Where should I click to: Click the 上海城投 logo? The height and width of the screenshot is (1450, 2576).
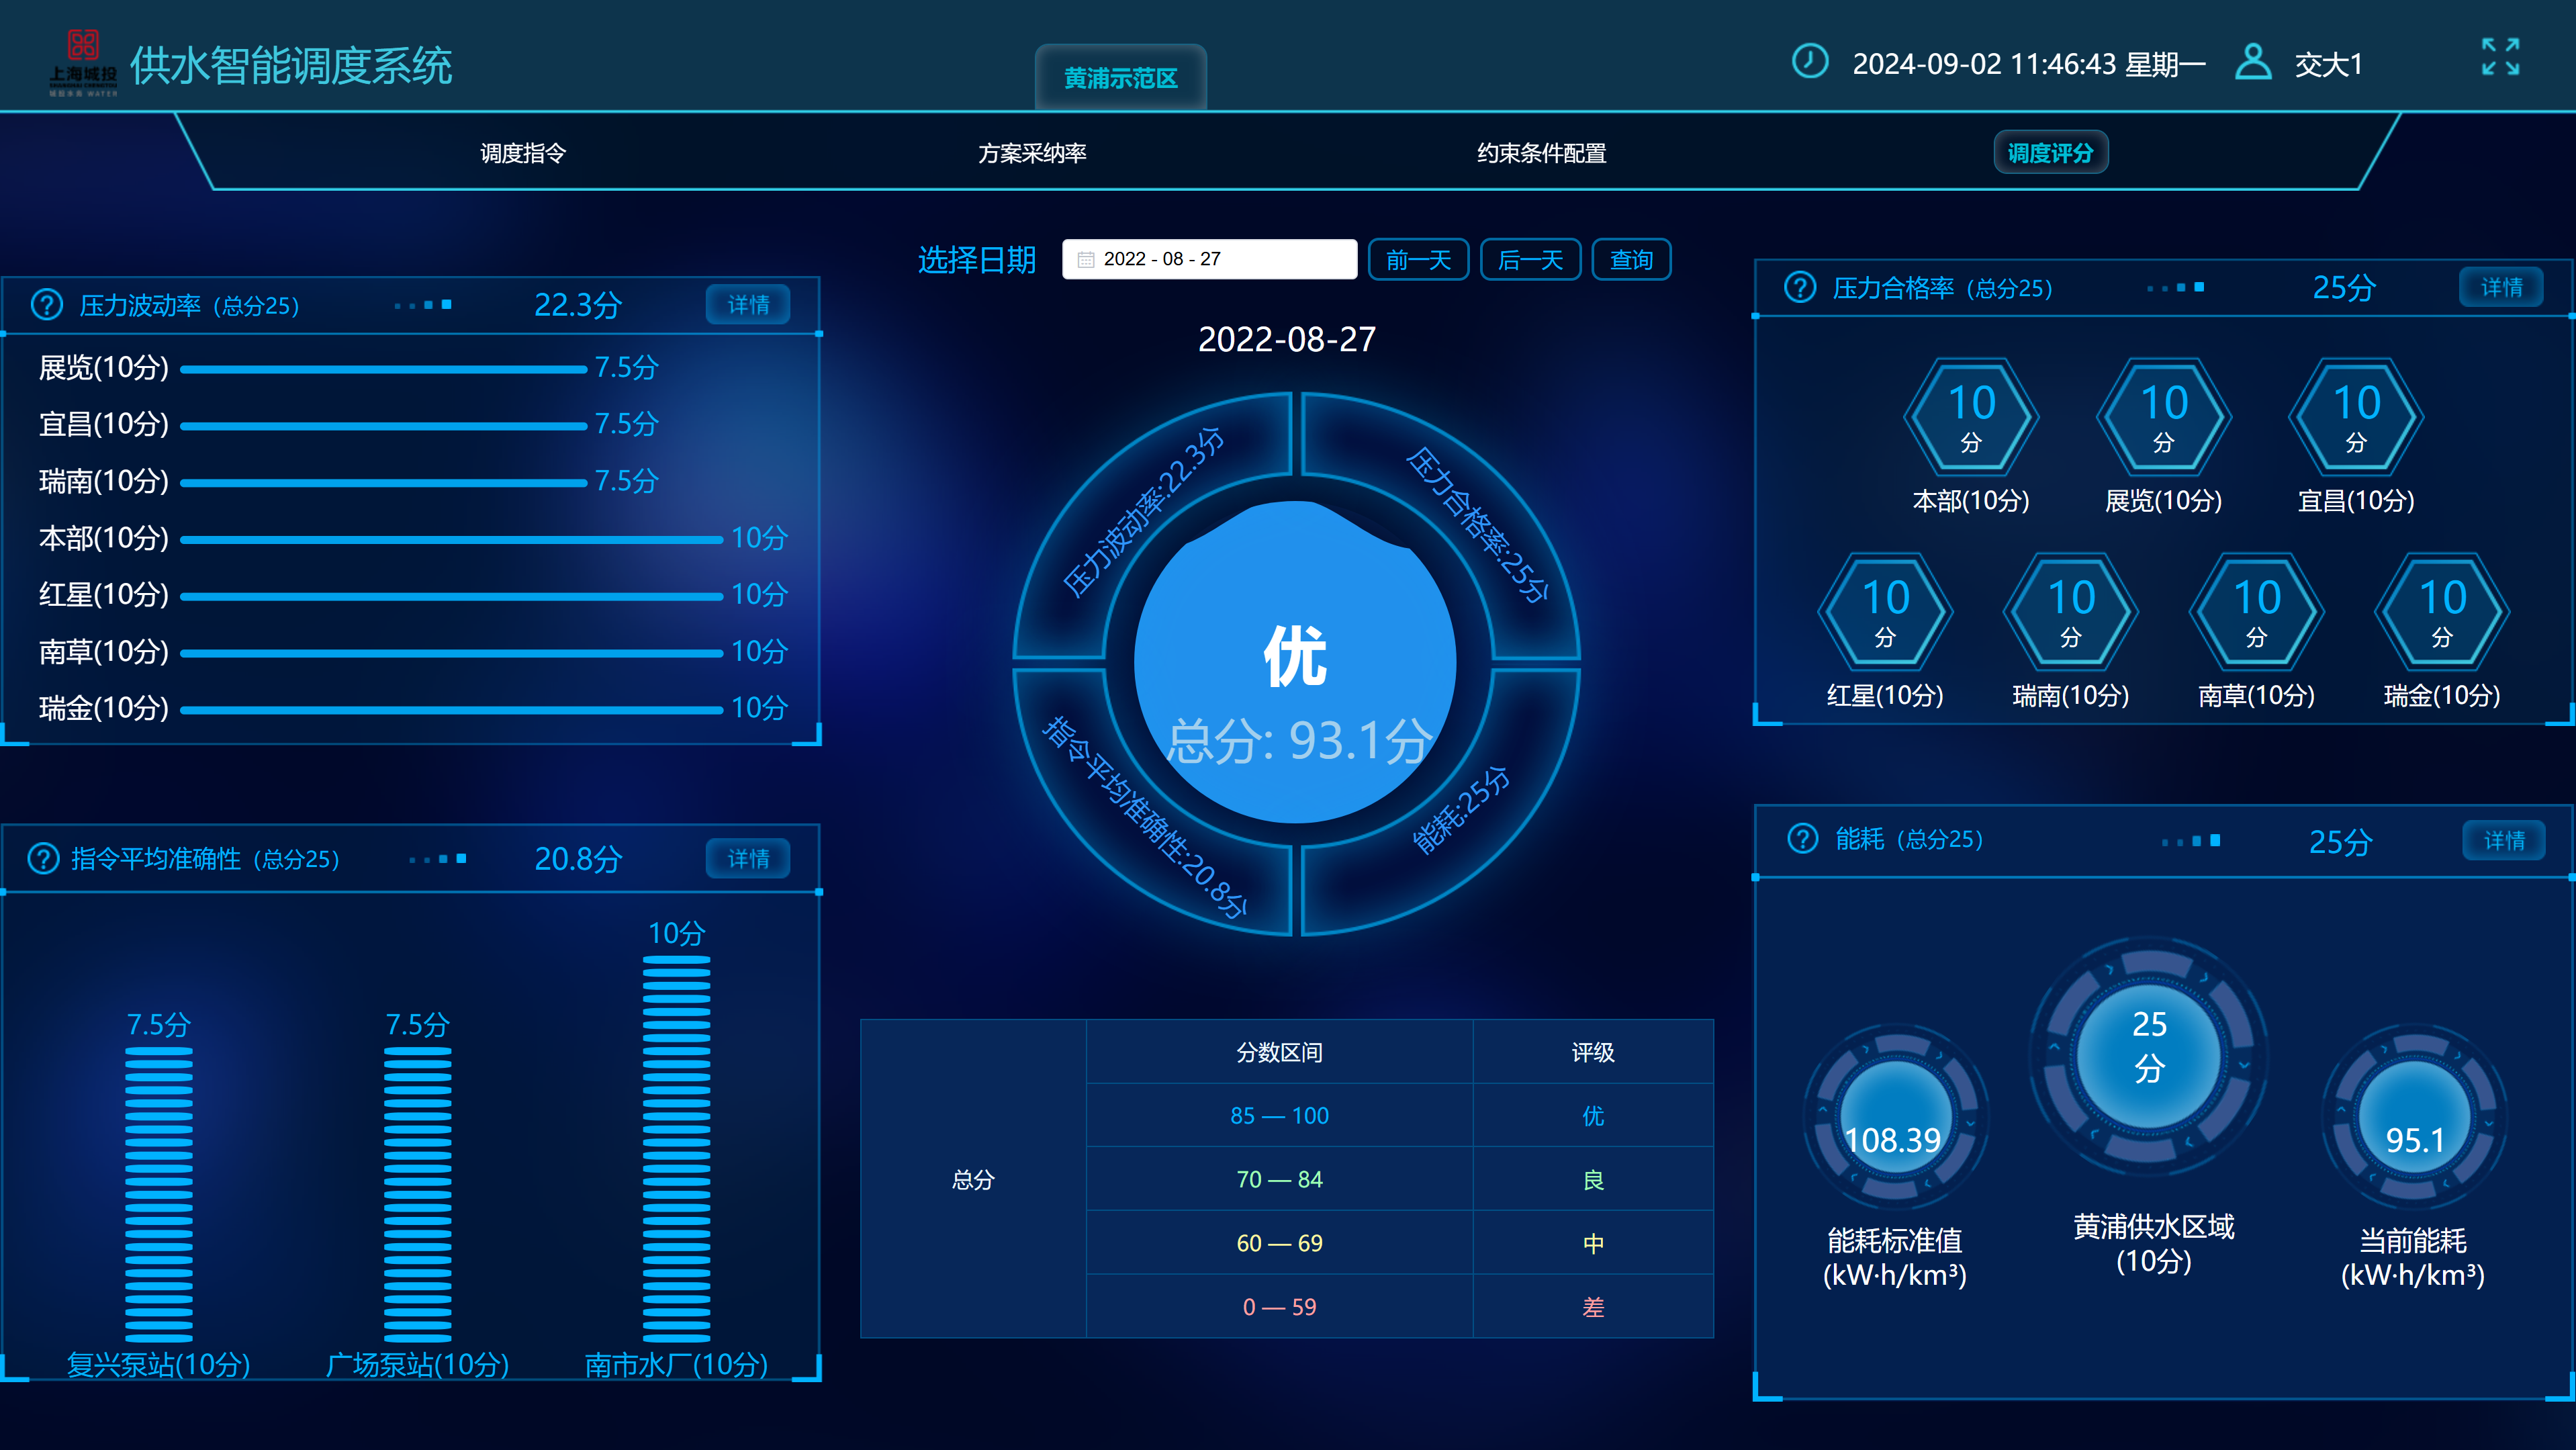point(83,62)
